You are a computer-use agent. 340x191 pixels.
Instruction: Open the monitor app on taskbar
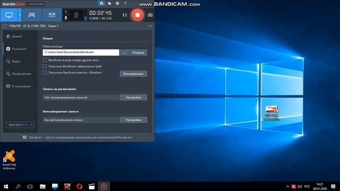[55, 186]
